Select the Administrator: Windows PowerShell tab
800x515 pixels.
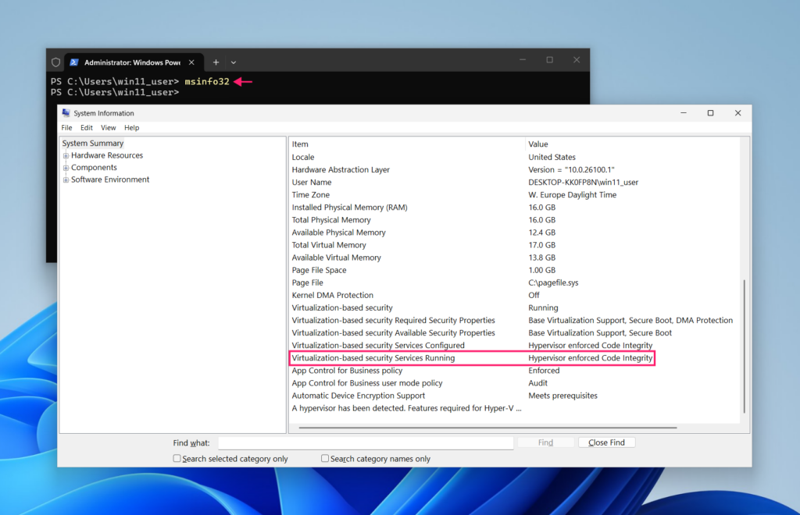point(132,62)
